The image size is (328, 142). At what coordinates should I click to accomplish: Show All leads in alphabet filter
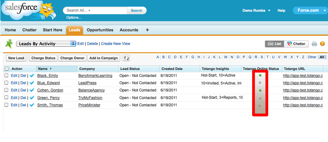point(322,57)
